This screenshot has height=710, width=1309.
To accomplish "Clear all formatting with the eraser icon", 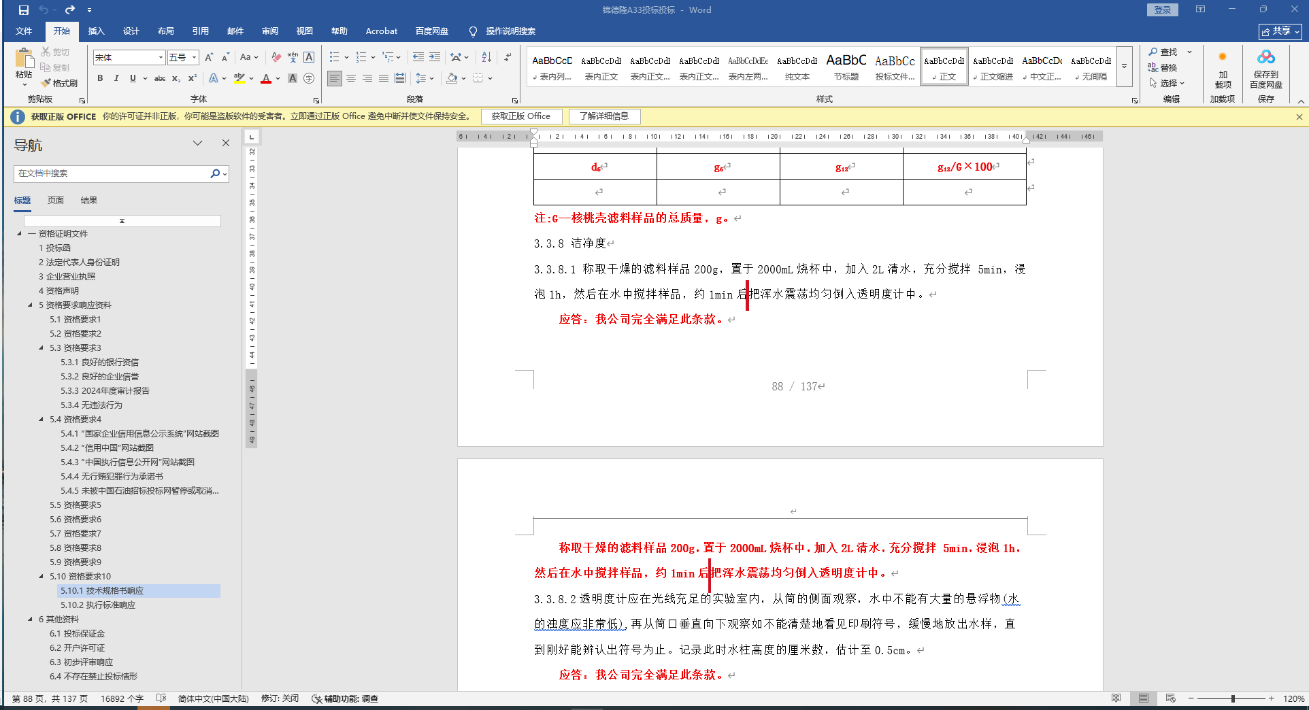I will coord(276,58).
